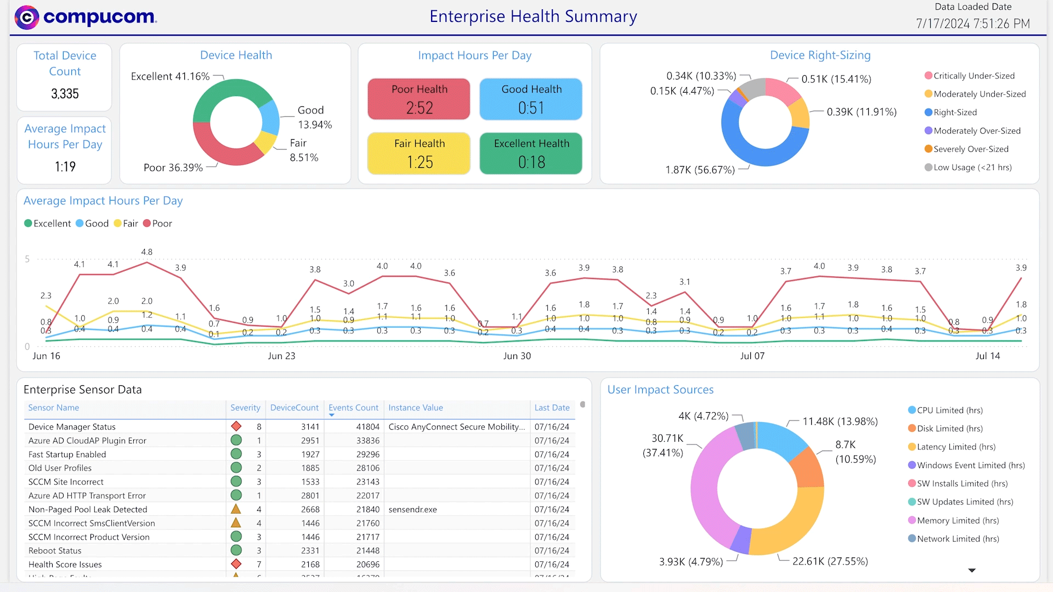The width and height of the screenshot is (1053, 592).
Task: Click red diamond icon for Health Score Issues
Action: 236,564
